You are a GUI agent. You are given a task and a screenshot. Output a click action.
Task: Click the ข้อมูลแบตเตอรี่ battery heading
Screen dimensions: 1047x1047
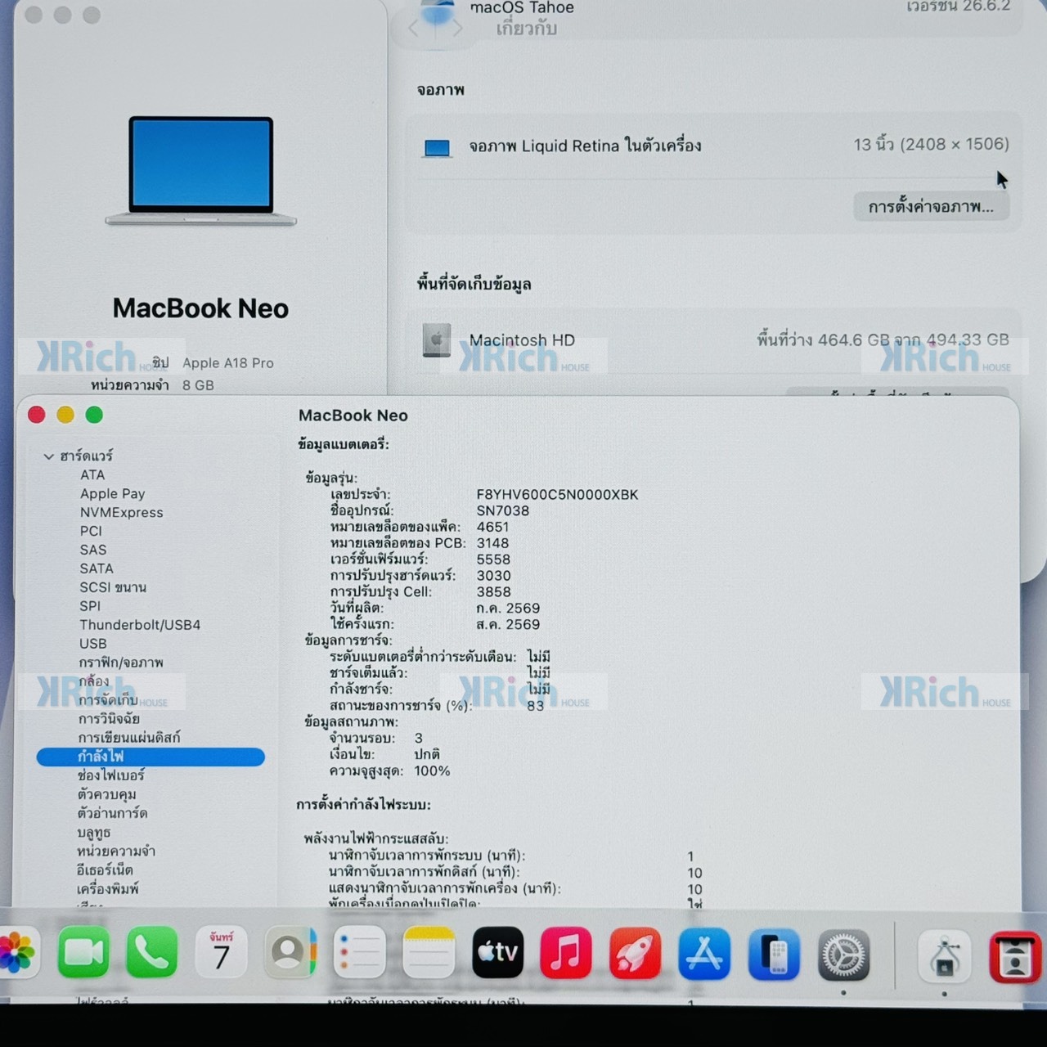tap(344, 445)
